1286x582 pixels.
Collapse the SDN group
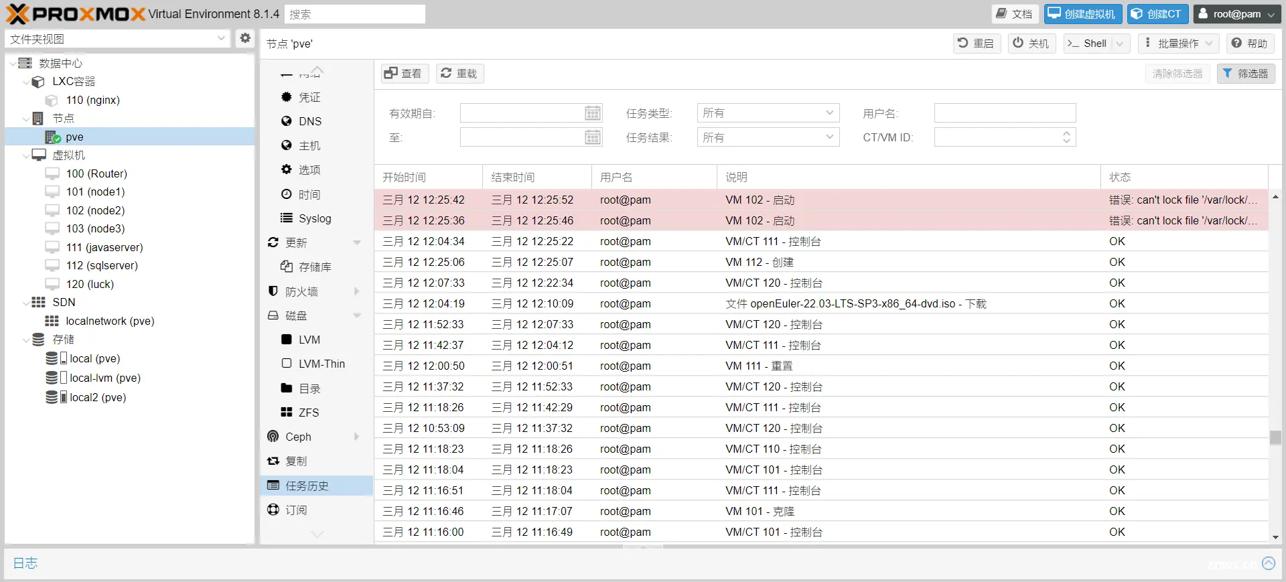pos(25,303)
